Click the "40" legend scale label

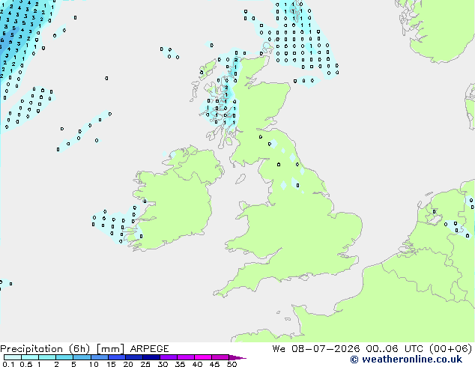pyautogui.click(x=197, y=364)
